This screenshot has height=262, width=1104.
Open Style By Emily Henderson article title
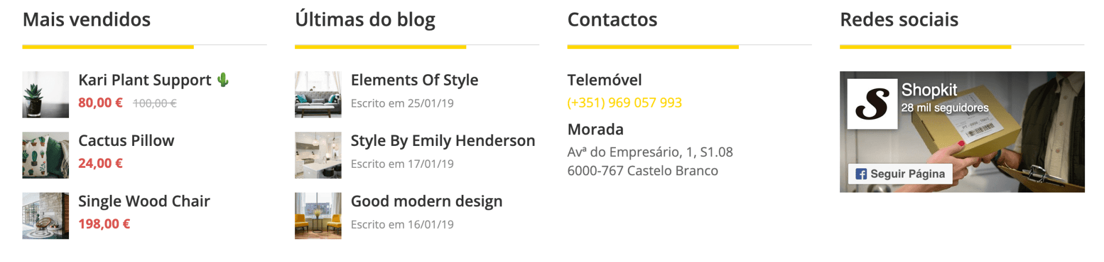coord(443,141)
